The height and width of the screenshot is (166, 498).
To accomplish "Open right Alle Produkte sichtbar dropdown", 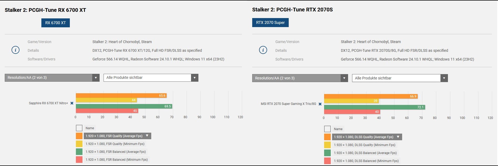I will pyautogui.click(x=400, y=78).
